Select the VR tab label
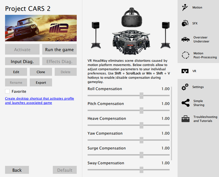 coord(194,71)
